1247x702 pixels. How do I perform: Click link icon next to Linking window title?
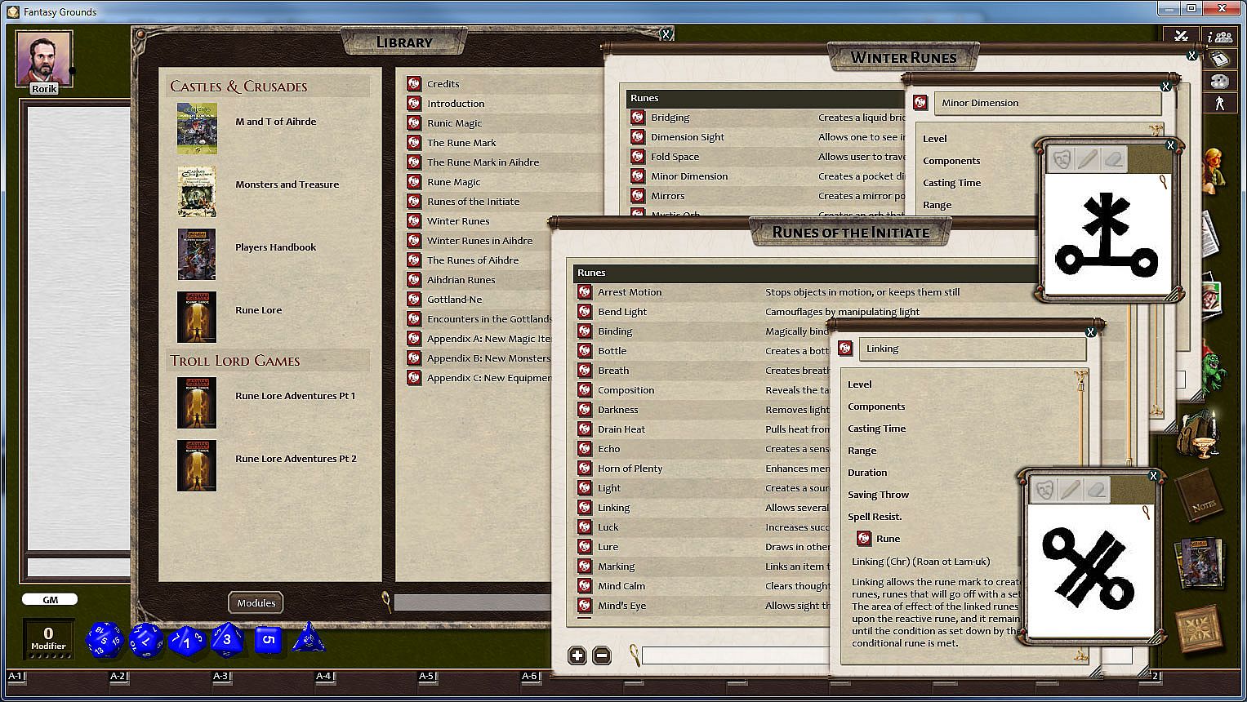pyautogui.click(x=846, y=349)
